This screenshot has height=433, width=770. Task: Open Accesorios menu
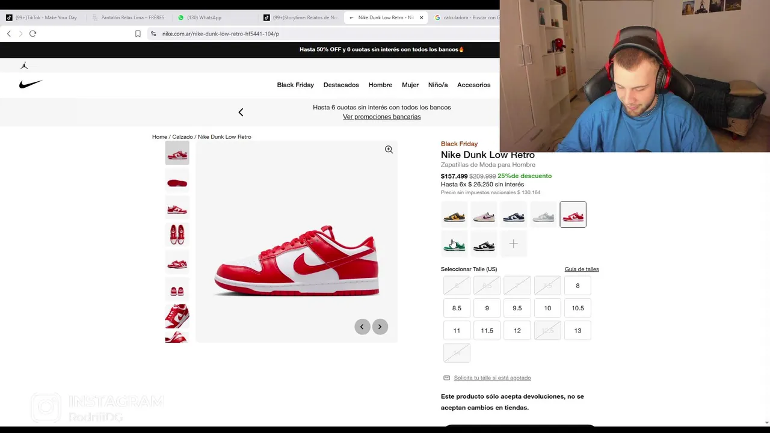(x=473, y=85)
